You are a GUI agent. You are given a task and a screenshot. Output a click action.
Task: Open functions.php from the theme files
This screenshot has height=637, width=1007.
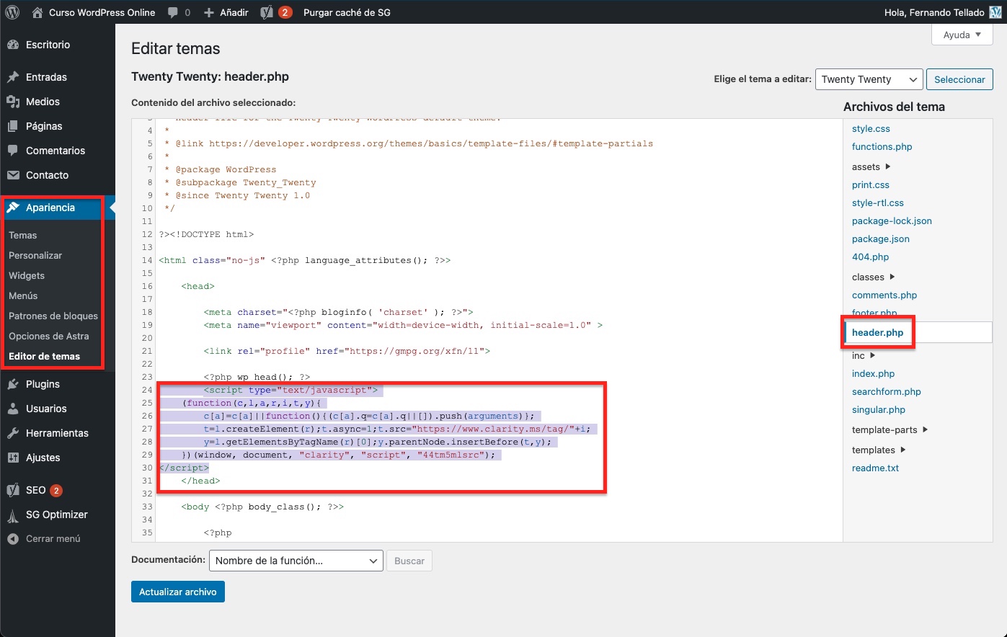point(882,146)
